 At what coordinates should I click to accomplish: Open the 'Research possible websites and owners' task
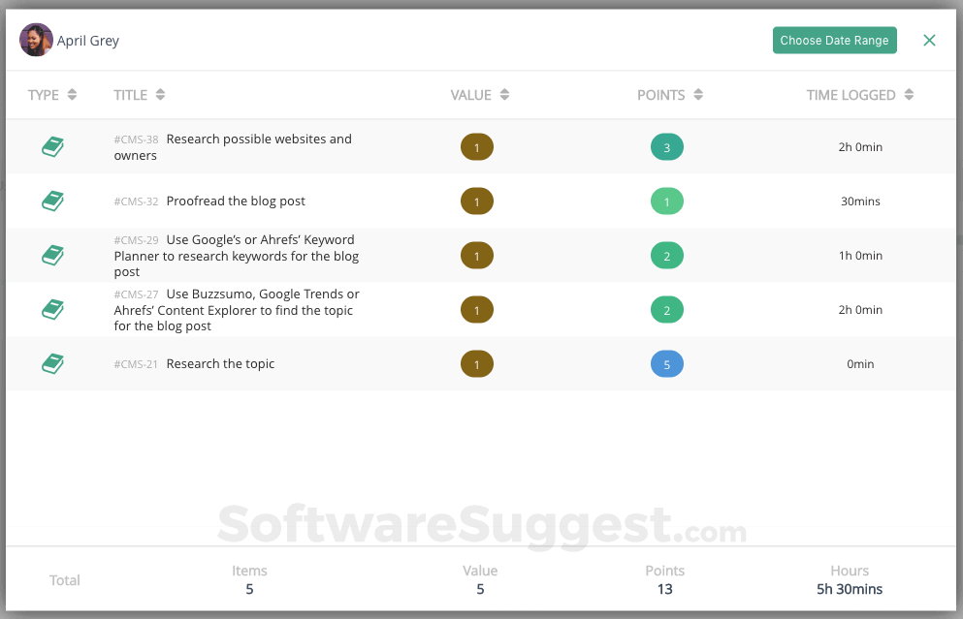(x=258, y=139)
